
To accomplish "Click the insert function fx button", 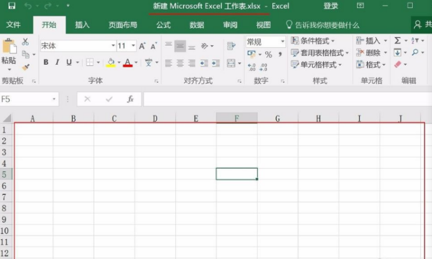I will [x=130, y=99].
